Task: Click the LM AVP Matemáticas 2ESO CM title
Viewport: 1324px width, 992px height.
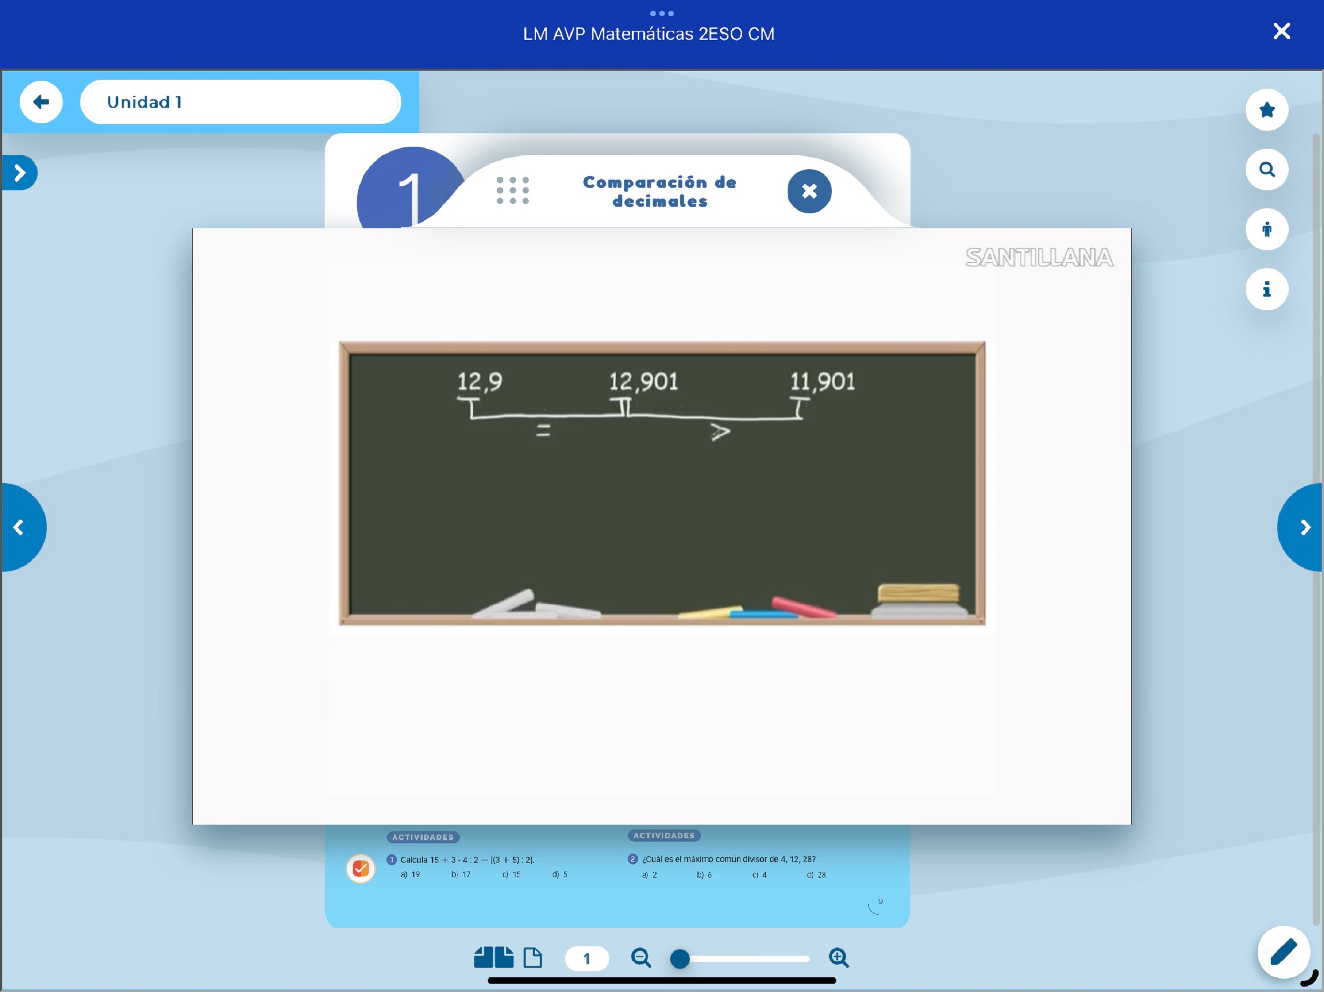Action: tap(649, 33)
